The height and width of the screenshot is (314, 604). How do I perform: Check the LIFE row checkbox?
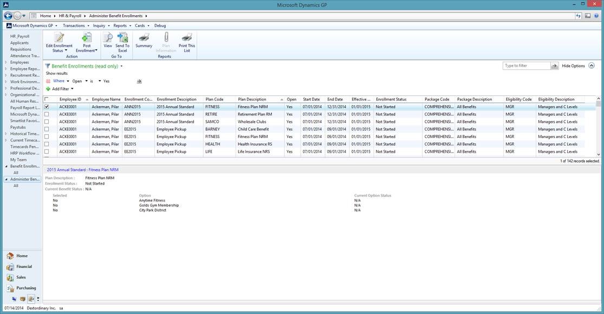click(x=47, y=152)
